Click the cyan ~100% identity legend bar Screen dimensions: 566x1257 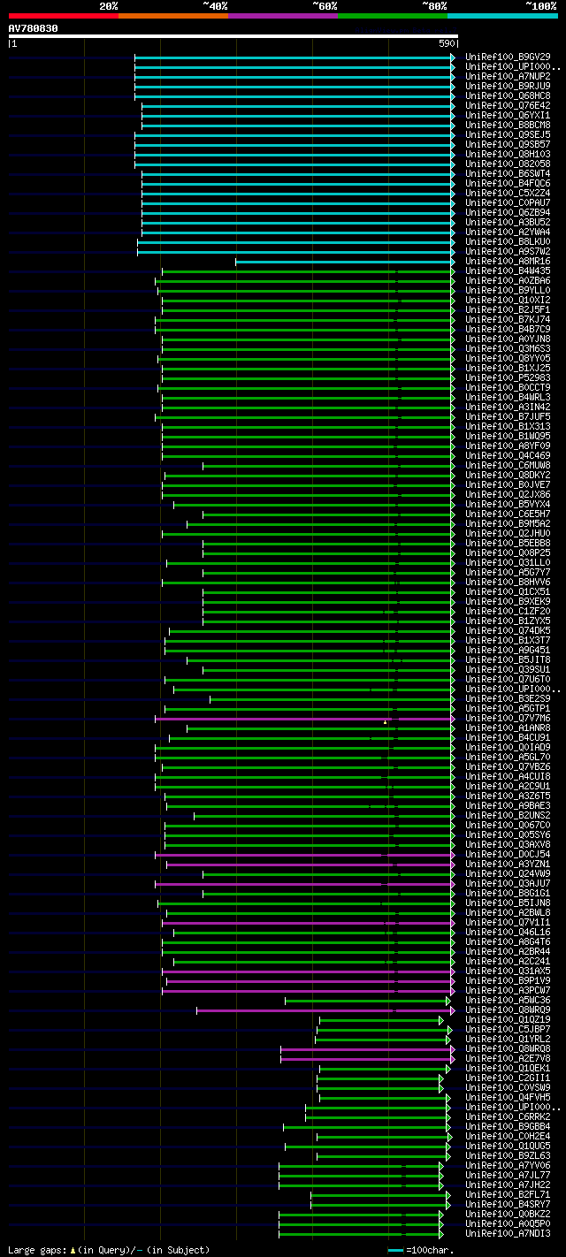coord(502,15)
